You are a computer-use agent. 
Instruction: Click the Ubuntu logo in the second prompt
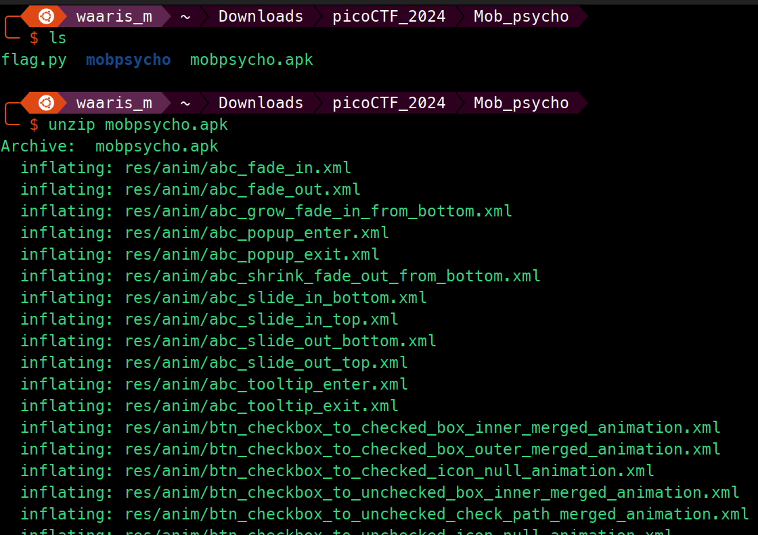coord(47,103)
